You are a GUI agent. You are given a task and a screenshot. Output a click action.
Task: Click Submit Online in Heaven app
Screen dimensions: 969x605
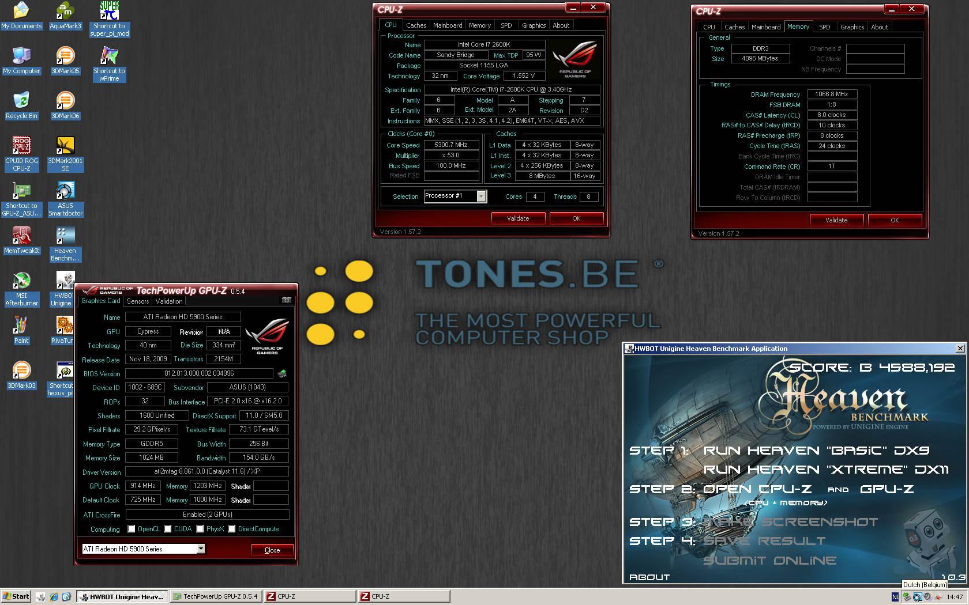click(770, 561)
